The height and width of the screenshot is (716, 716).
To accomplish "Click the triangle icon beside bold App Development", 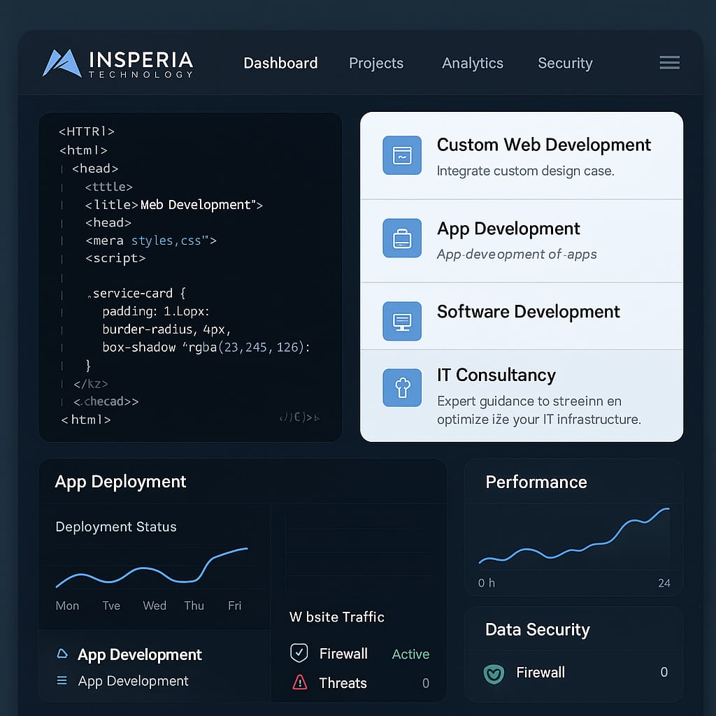I will click(x=62, y=654).
